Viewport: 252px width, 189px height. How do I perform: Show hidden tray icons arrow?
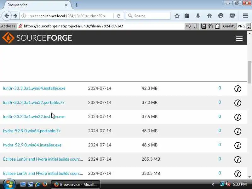[213, 184]
